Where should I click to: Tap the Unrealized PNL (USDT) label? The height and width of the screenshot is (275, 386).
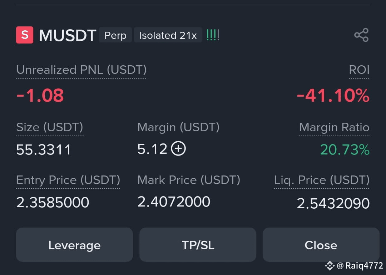[x=81, y=70]
